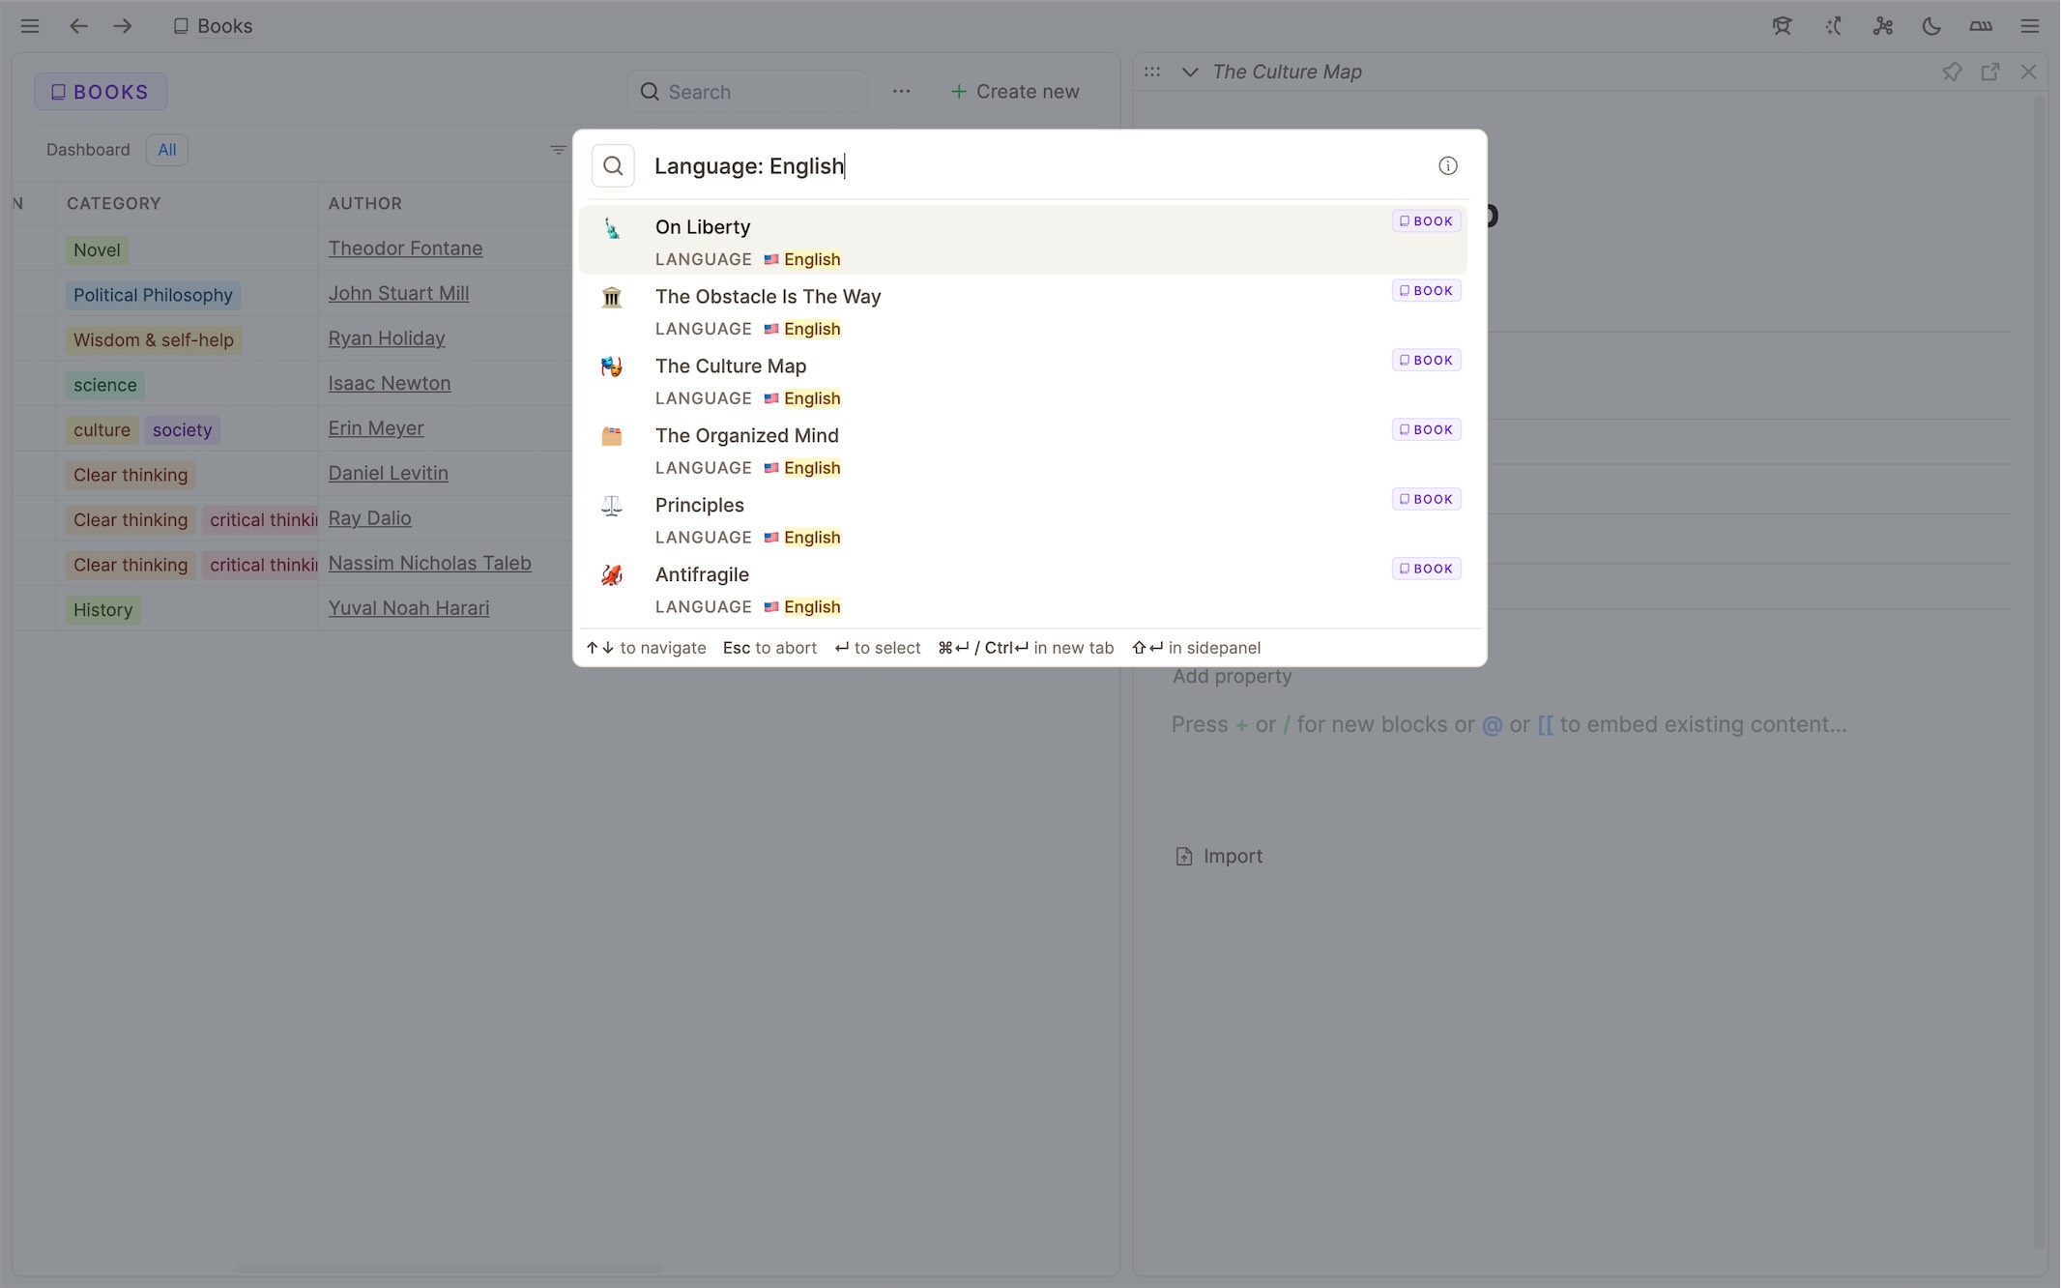Click the three-dot more options in Books
Viewport: 2061px width, 1288px height.
point(901,91)
